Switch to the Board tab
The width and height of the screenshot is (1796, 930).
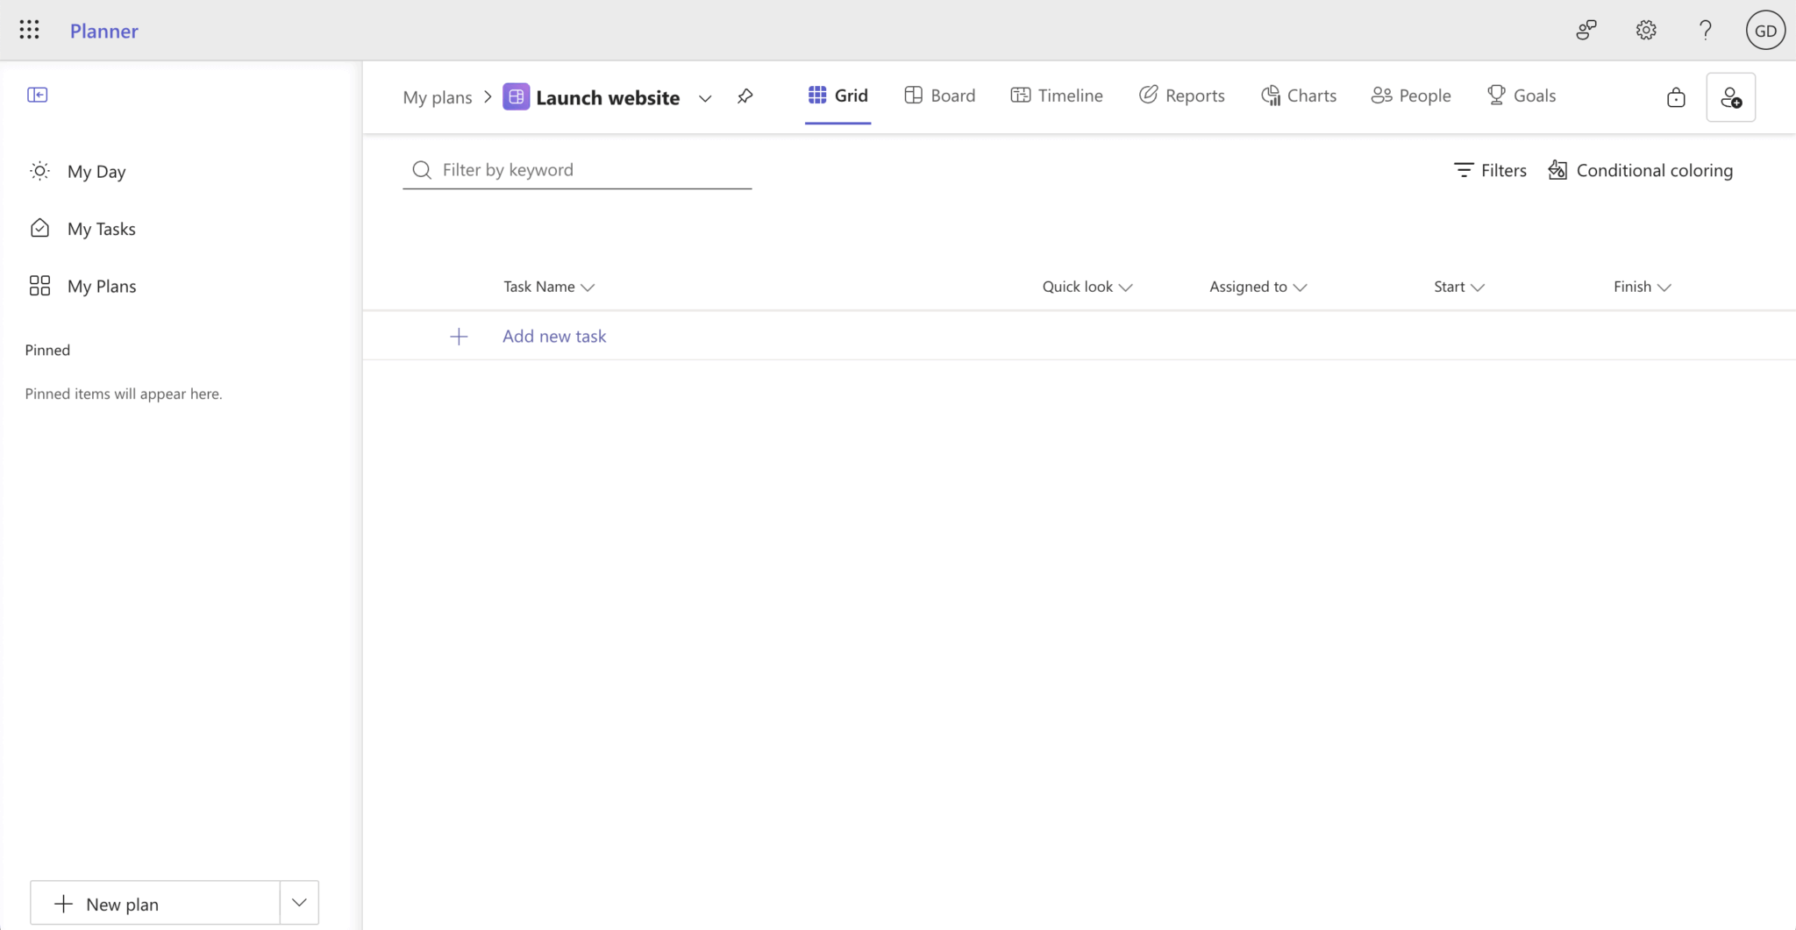[939, 96]
